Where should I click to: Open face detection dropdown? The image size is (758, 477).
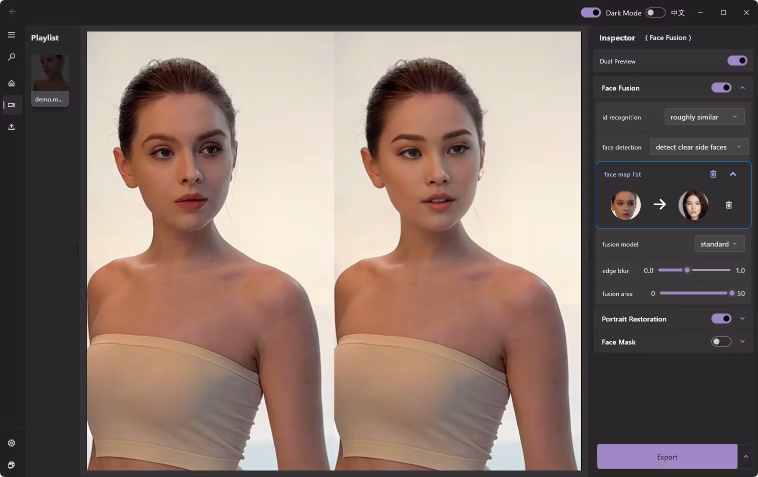tap(699, 146)
